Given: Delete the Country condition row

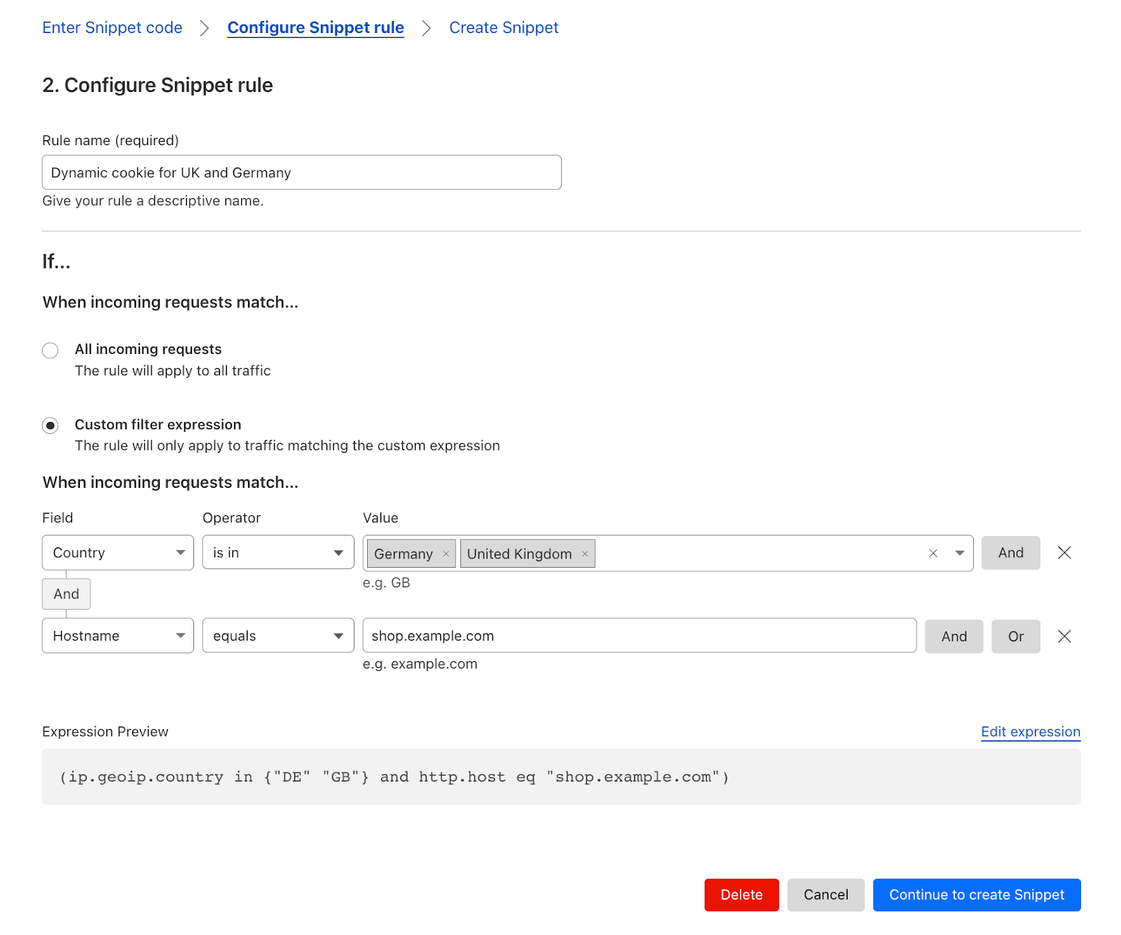Looking at the screenshot, I should 1064,553.
